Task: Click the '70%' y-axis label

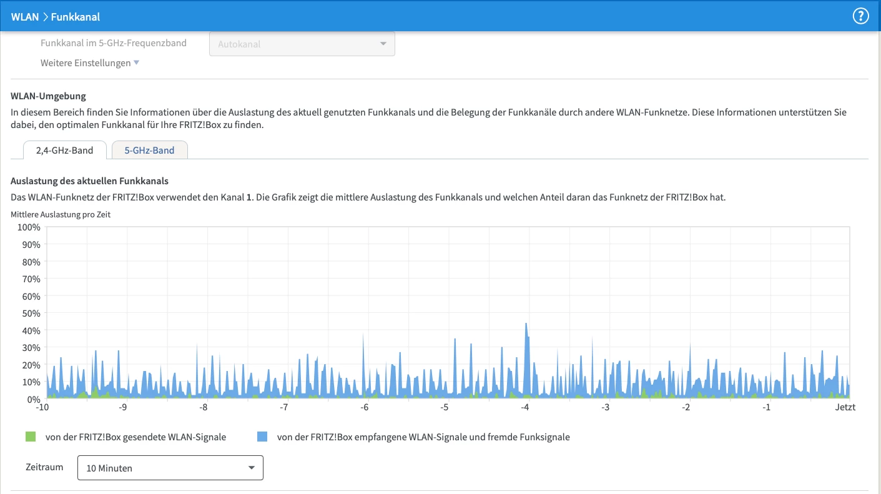Action: click(31, 279)
